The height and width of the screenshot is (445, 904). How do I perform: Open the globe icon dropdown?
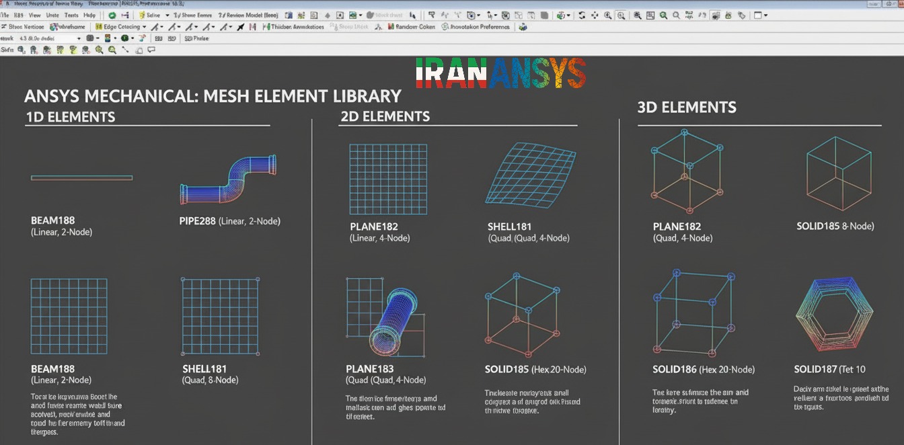[x=127, y=38]
